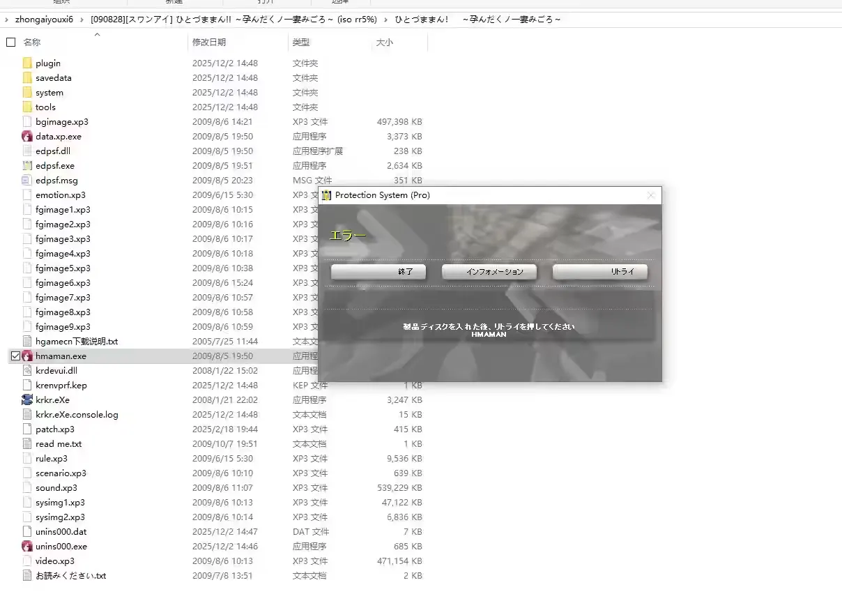Click the krenvprf.kep file icon
This screenshot has height=594, width=842.
coord(27,385)
